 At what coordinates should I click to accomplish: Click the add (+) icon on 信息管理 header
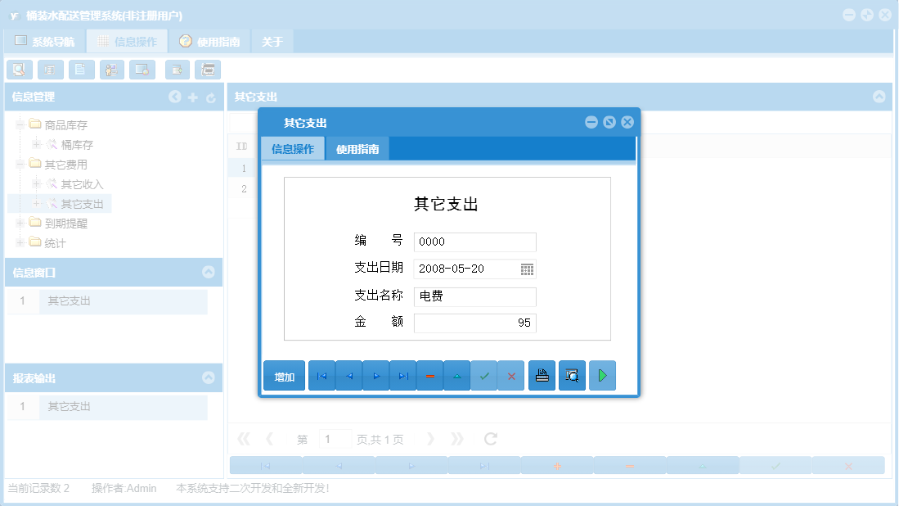192,97
